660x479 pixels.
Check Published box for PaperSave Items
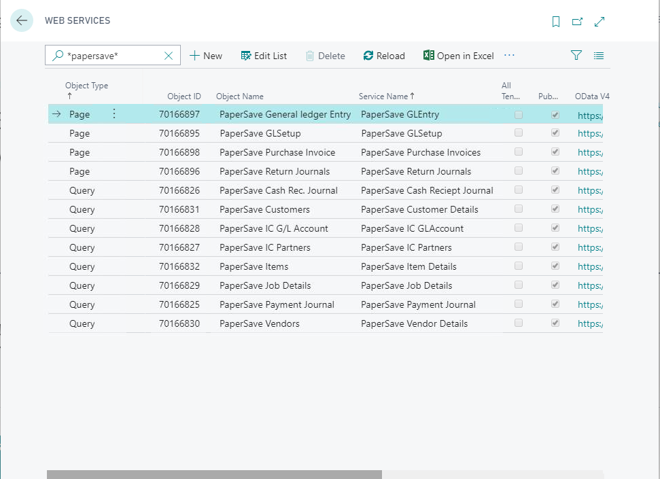coord(555,266)
